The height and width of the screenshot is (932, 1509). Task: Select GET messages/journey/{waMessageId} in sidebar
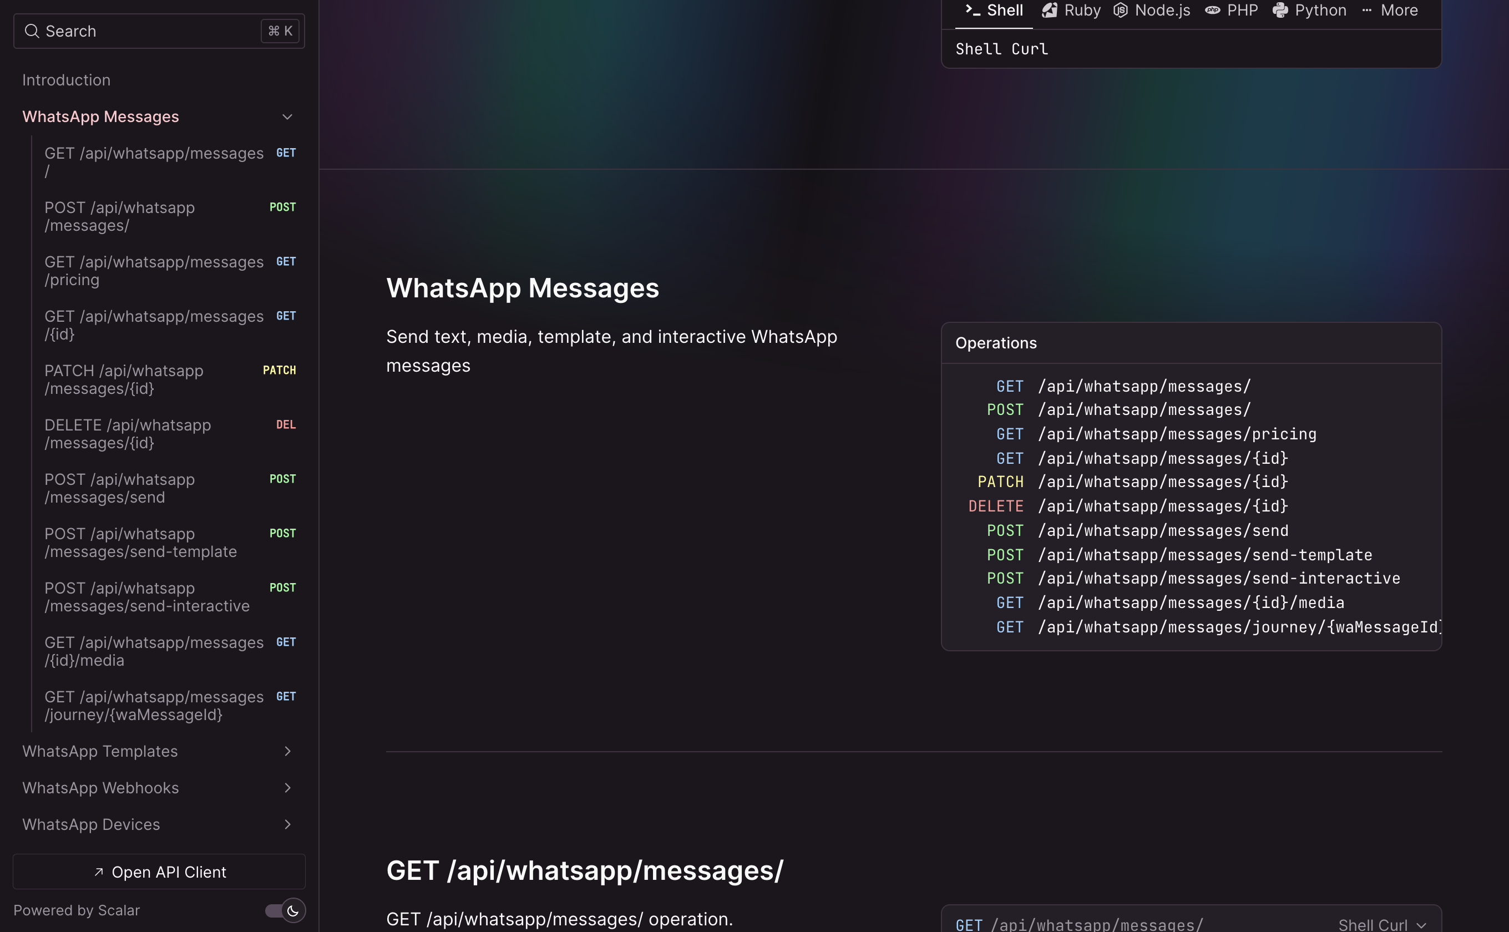click(x=170, y=705)
